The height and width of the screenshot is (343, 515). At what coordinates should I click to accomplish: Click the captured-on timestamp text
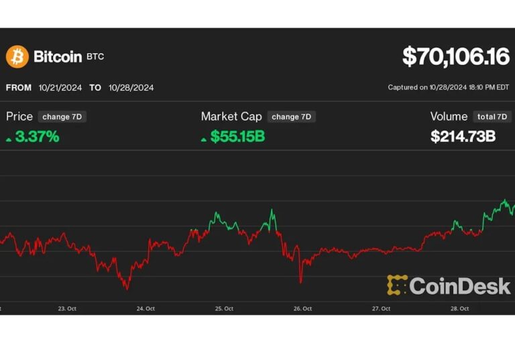(x=449, y=88)
